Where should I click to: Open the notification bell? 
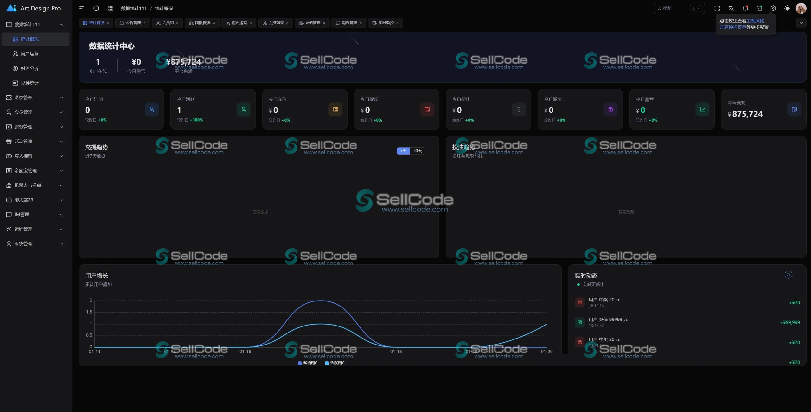tap(745, 8)
